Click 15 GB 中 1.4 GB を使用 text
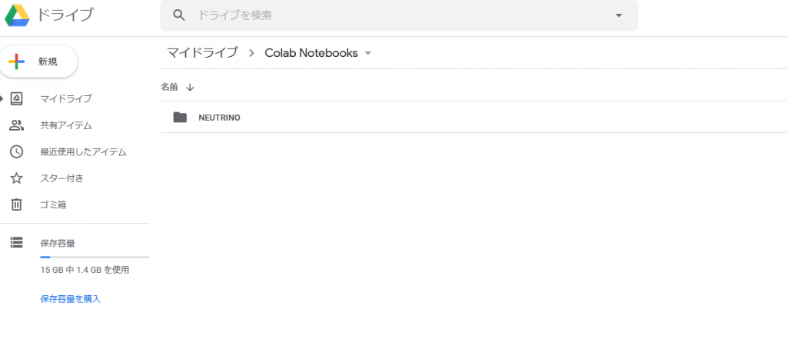This screenshot has width=787, height=339. [x=85, y=270]
